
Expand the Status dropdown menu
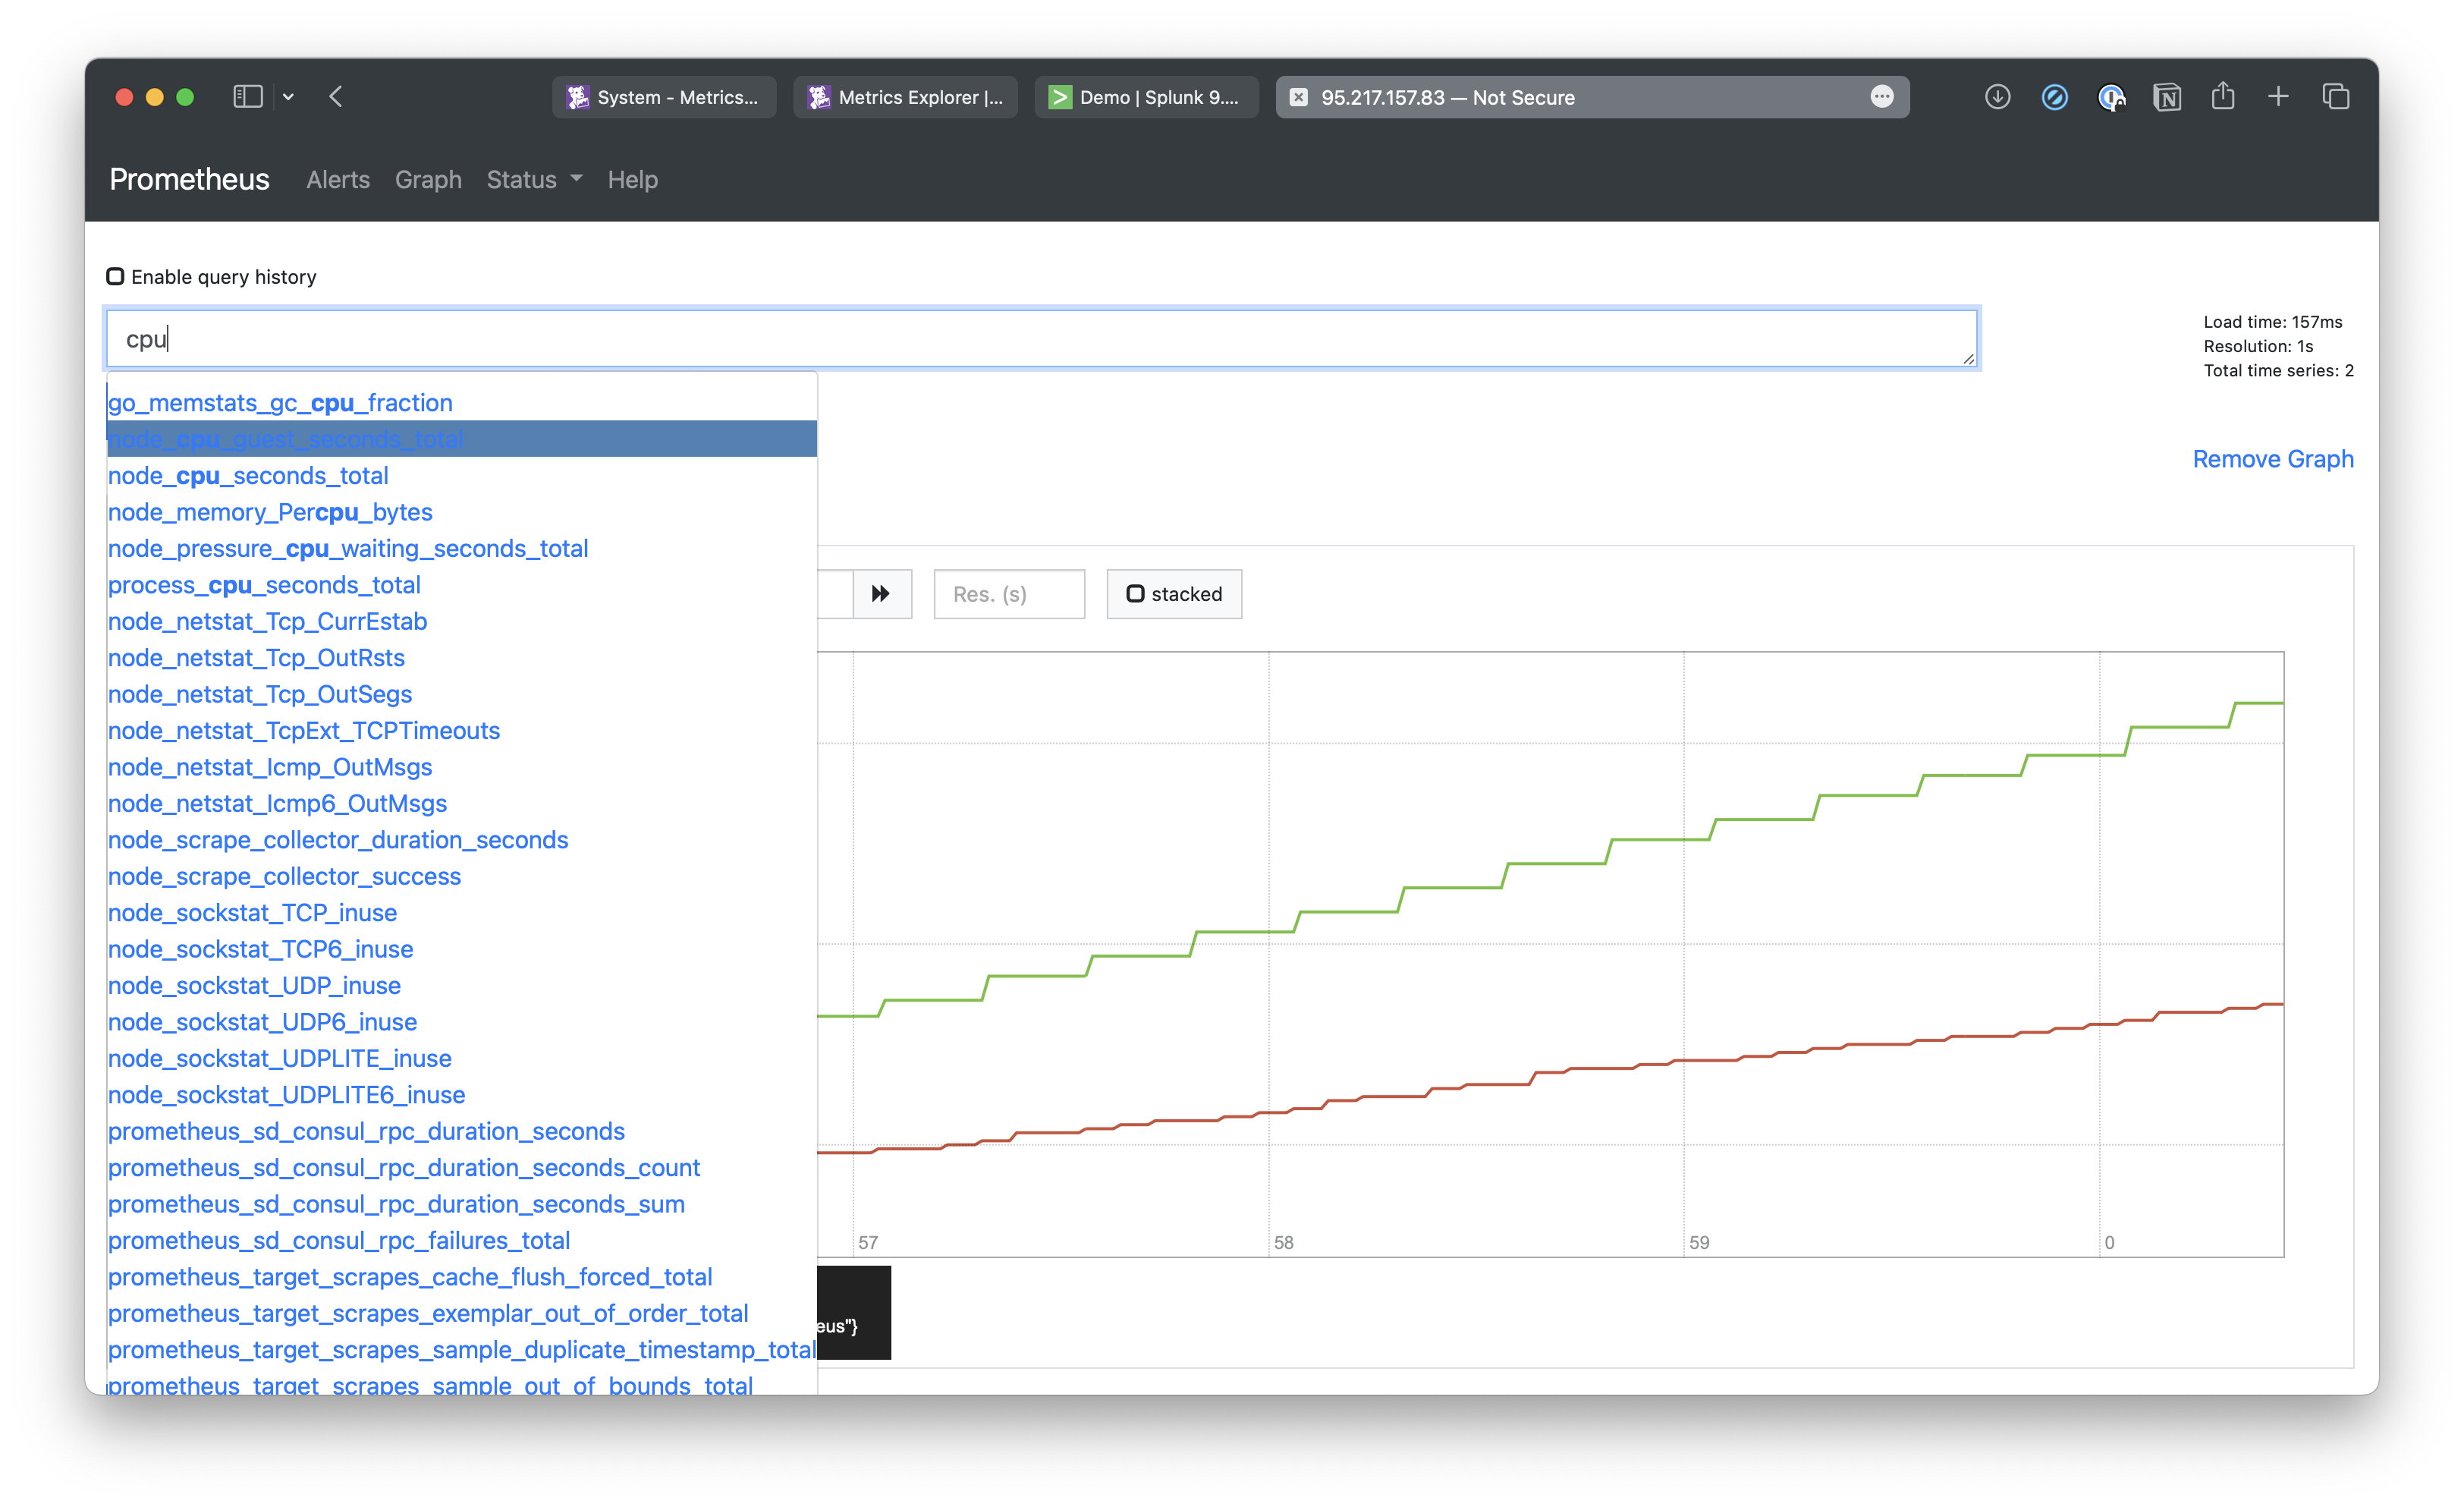(x=534, y=180)
